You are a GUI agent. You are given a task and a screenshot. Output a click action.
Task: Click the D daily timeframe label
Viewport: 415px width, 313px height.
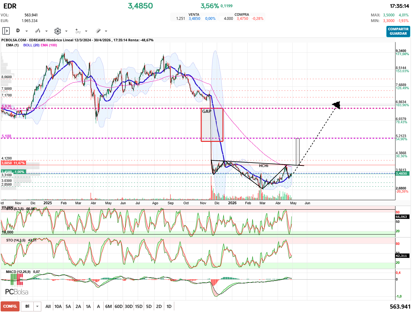[18, 31]
